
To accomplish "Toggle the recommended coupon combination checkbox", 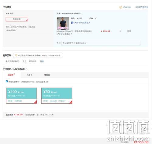I will (x=7, y=81).
